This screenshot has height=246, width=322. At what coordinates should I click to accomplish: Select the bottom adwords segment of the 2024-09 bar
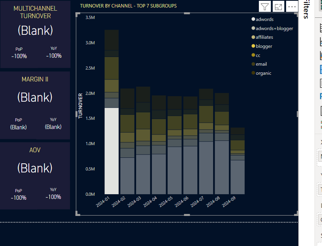pos(238,177)
